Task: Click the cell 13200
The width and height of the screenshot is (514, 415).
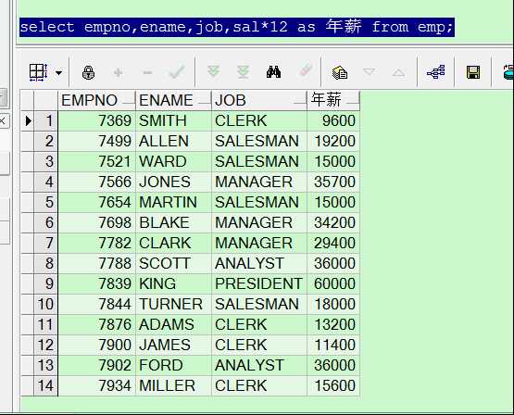Action: [x=333, y=324]
